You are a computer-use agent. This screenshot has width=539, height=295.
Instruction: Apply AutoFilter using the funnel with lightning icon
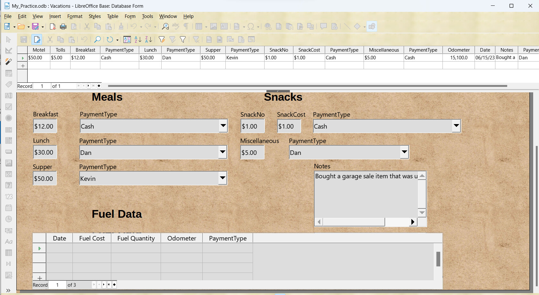pos(162,39)
